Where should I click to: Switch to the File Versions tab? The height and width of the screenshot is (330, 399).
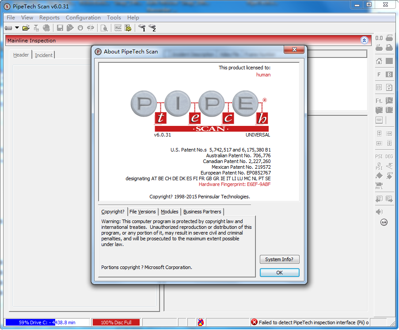click(x=142, y=212)
